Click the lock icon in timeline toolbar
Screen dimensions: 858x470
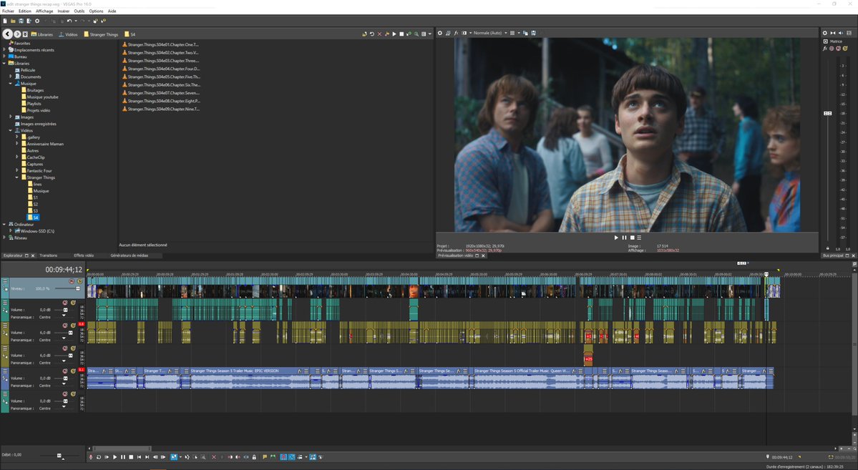coord(254,457)
